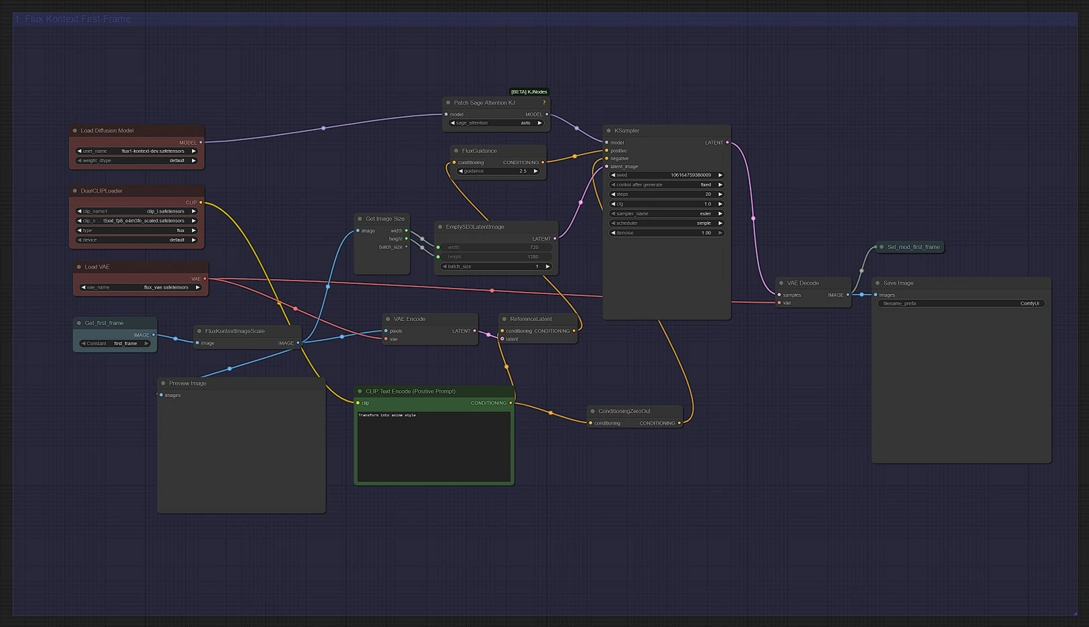This screenshot has width=1089, height=627.
Task: Click the positive prompt text area
Action: 434,447
